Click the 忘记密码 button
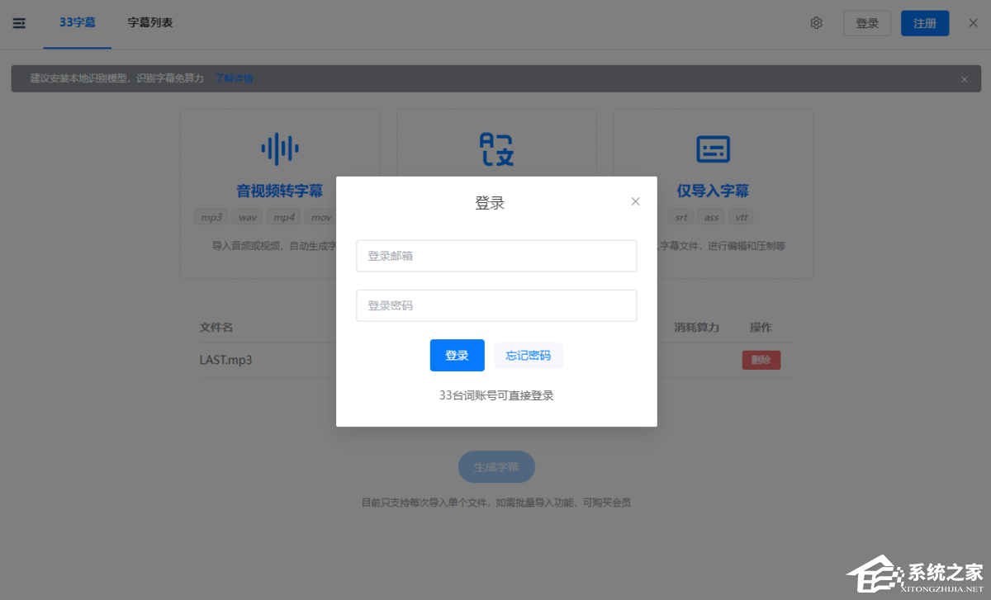 (529, 355)
